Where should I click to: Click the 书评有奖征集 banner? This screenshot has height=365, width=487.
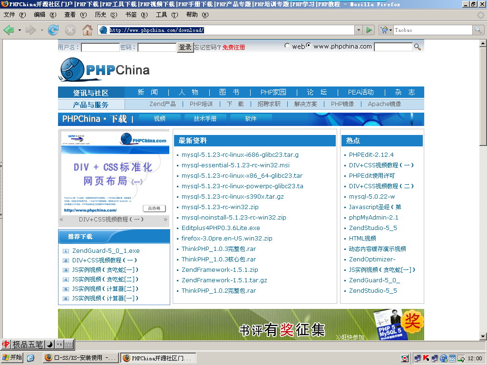point(241,324)
